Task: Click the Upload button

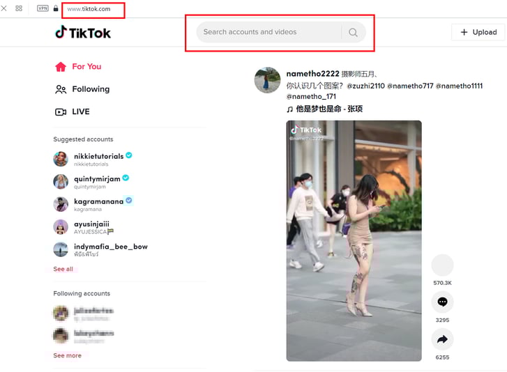Action: 478,32
